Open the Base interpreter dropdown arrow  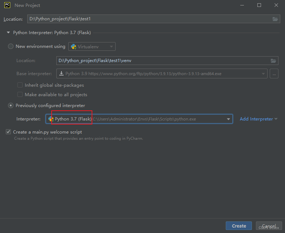coord(263,74)
